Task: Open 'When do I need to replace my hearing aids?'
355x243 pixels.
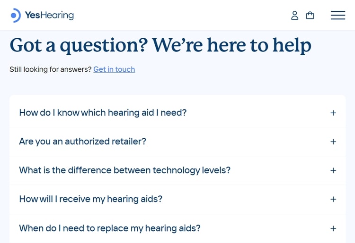Action: 109,228
